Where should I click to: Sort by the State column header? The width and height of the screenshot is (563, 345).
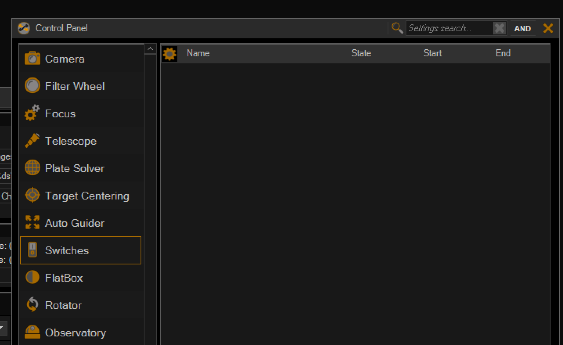pos(361,53)
